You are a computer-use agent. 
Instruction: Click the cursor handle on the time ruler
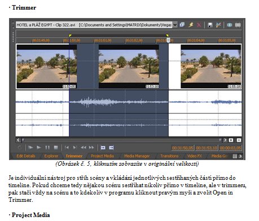[169, 40]
